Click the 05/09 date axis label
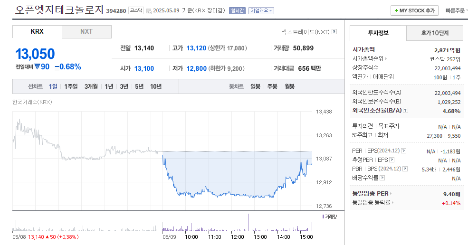This screenshot has height=245, width=468. (x=169, y=237)
